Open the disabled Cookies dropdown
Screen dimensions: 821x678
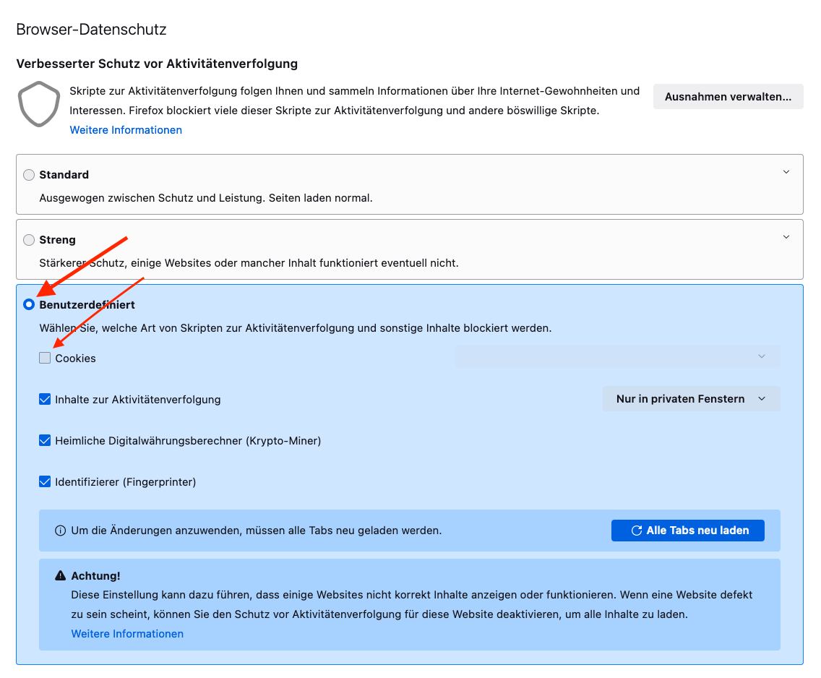coord(618,356)
